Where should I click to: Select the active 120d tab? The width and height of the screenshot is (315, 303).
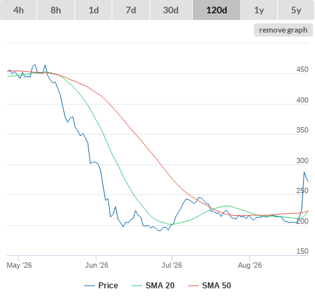[x=217, y=10]
